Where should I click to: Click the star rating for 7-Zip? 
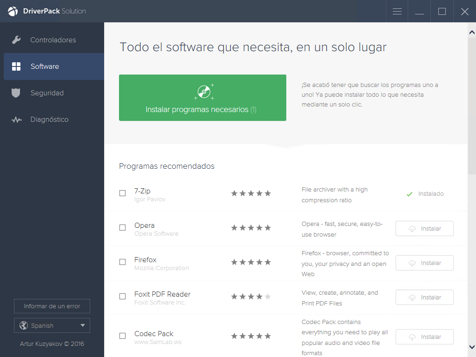point(251,193)
